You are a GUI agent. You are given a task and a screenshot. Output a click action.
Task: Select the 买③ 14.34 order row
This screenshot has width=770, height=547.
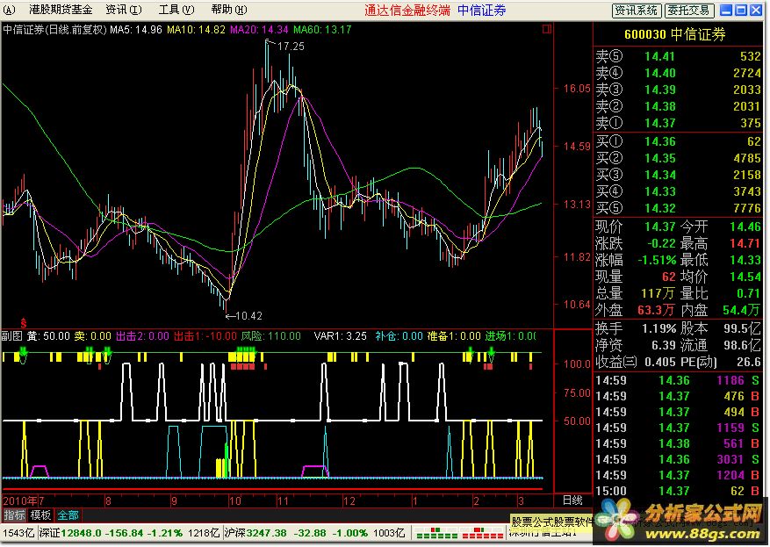(678, 176)
